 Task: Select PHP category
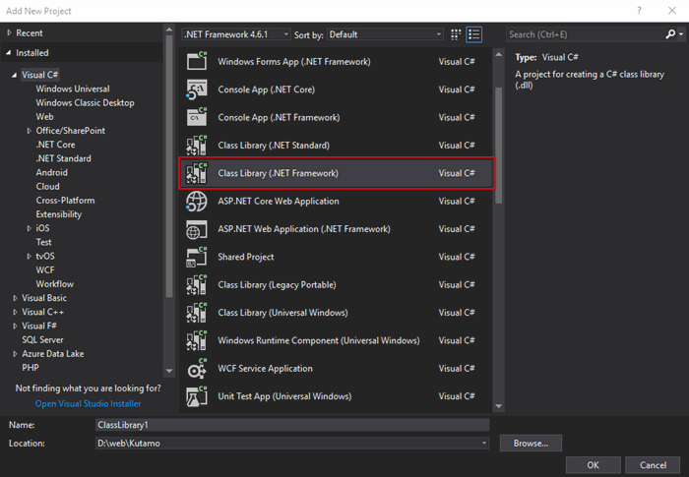coord(31,368)
